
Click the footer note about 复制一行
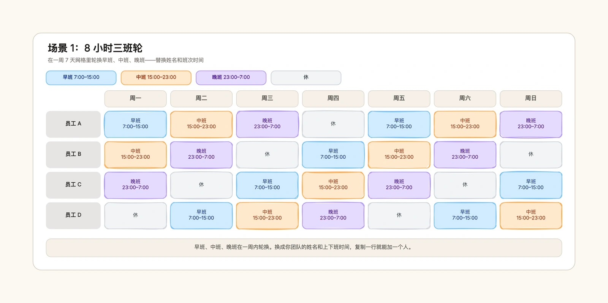(x=304, y=247)
